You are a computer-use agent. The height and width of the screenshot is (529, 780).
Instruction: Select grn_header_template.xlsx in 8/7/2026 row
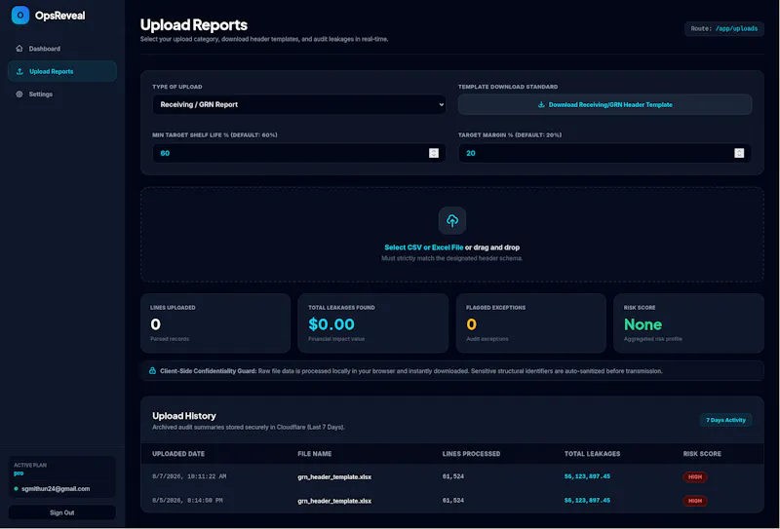click(x=334, y=476)
